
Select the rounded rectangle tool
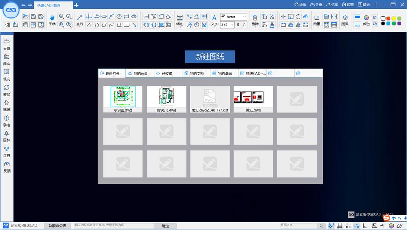tap(126, 25)
